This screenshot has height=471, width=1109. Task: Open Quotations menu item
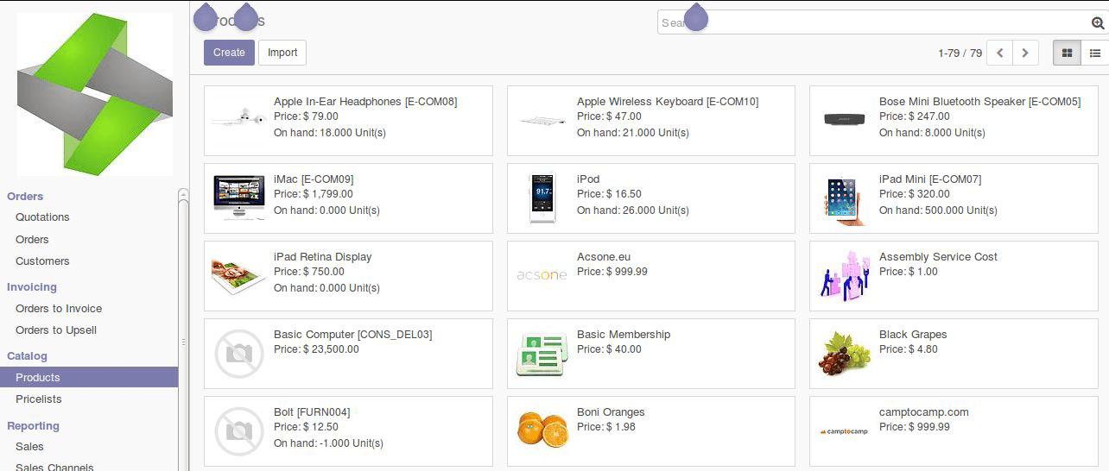click(x=42, y=217)
